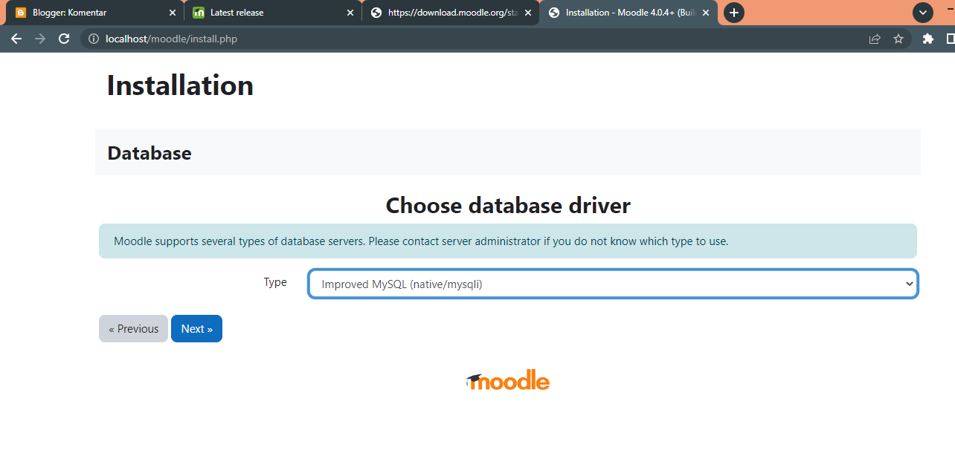Click the « Previous button
This screenshot has width=955, height=450.
coord(133,329)
